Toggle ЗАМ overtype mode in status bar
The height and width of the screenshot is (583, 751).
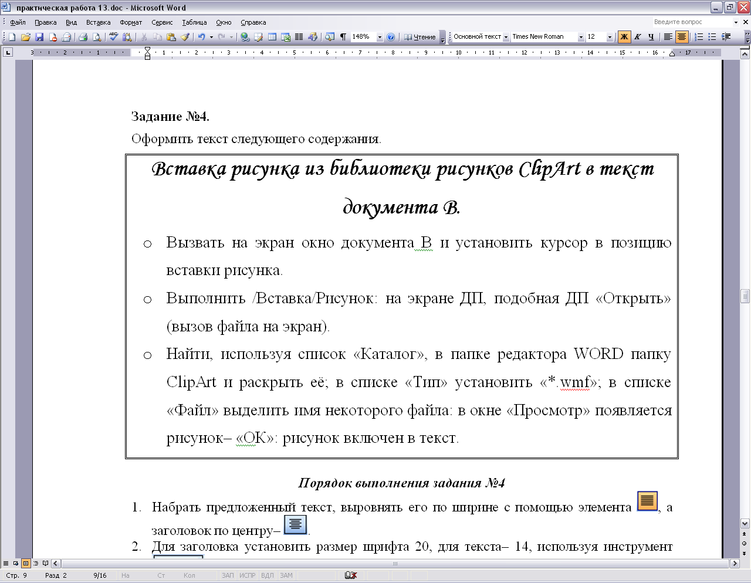pos(286,575)
